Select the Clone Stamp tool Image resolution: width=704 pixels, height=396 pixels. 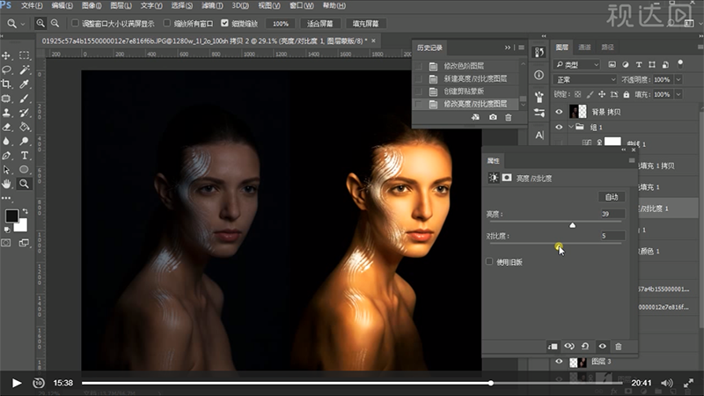pyautogui.click(x=7, y=113)
